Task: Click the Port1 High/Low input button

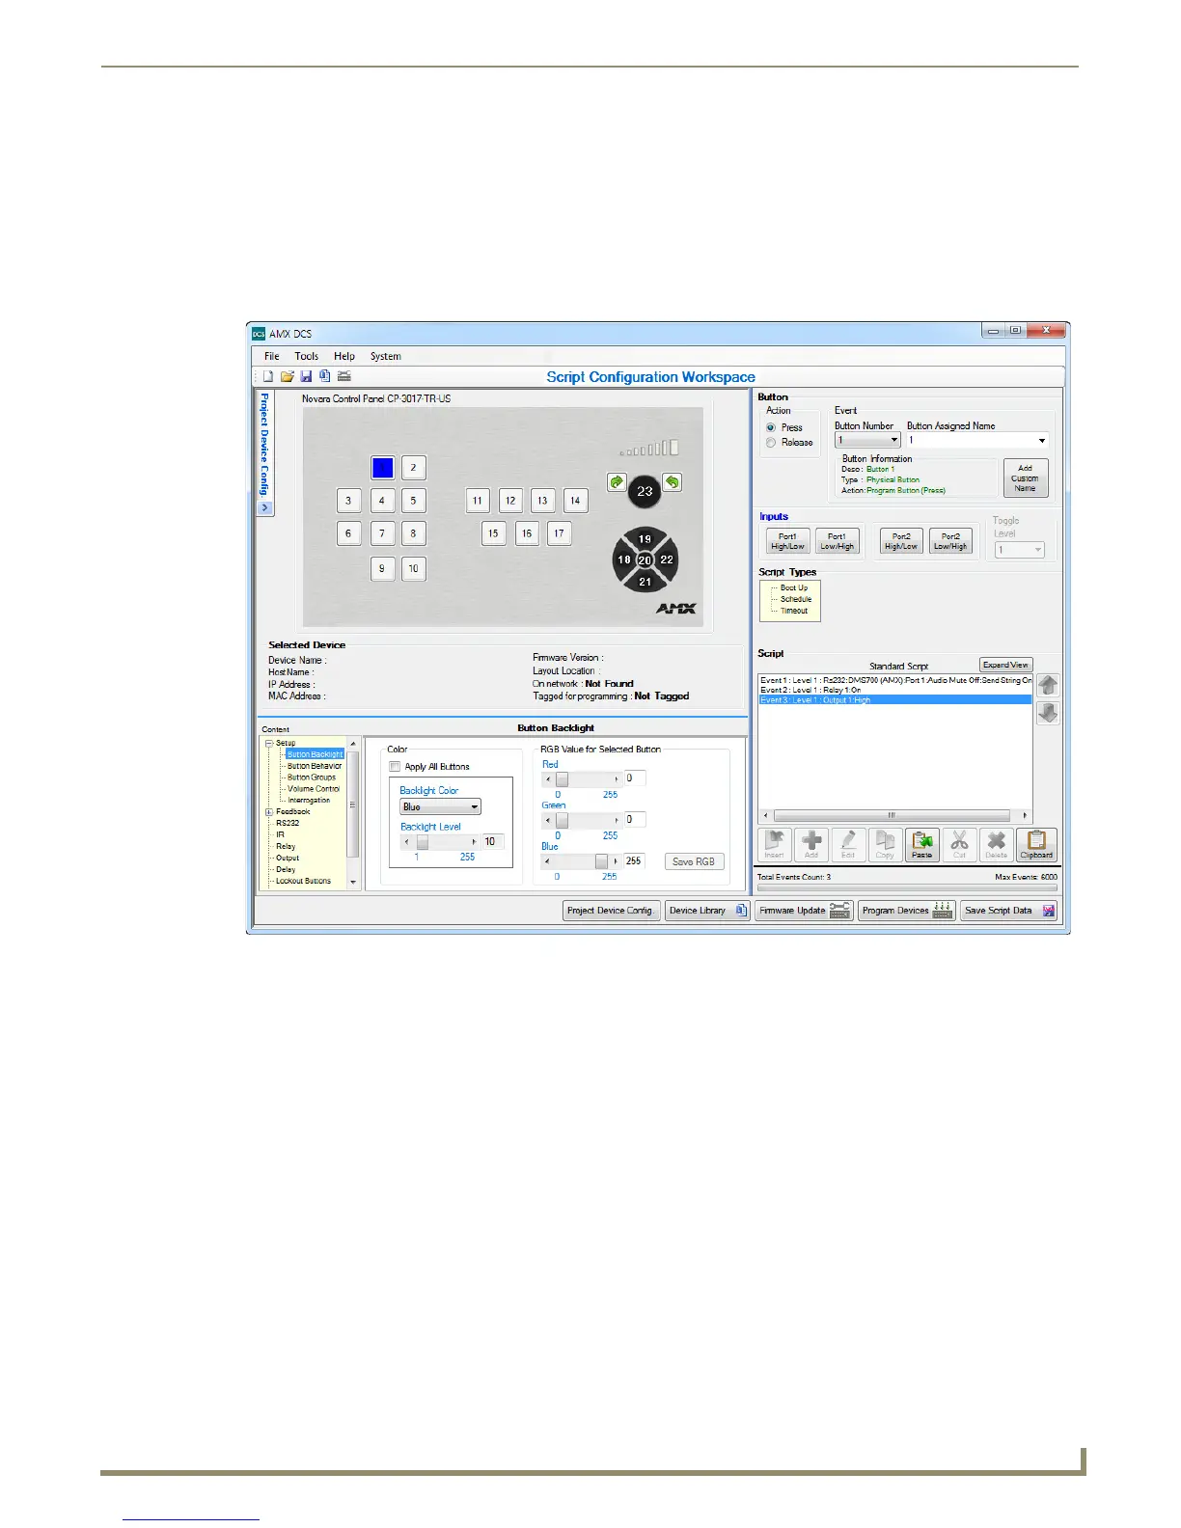Action: pos(787,541)
